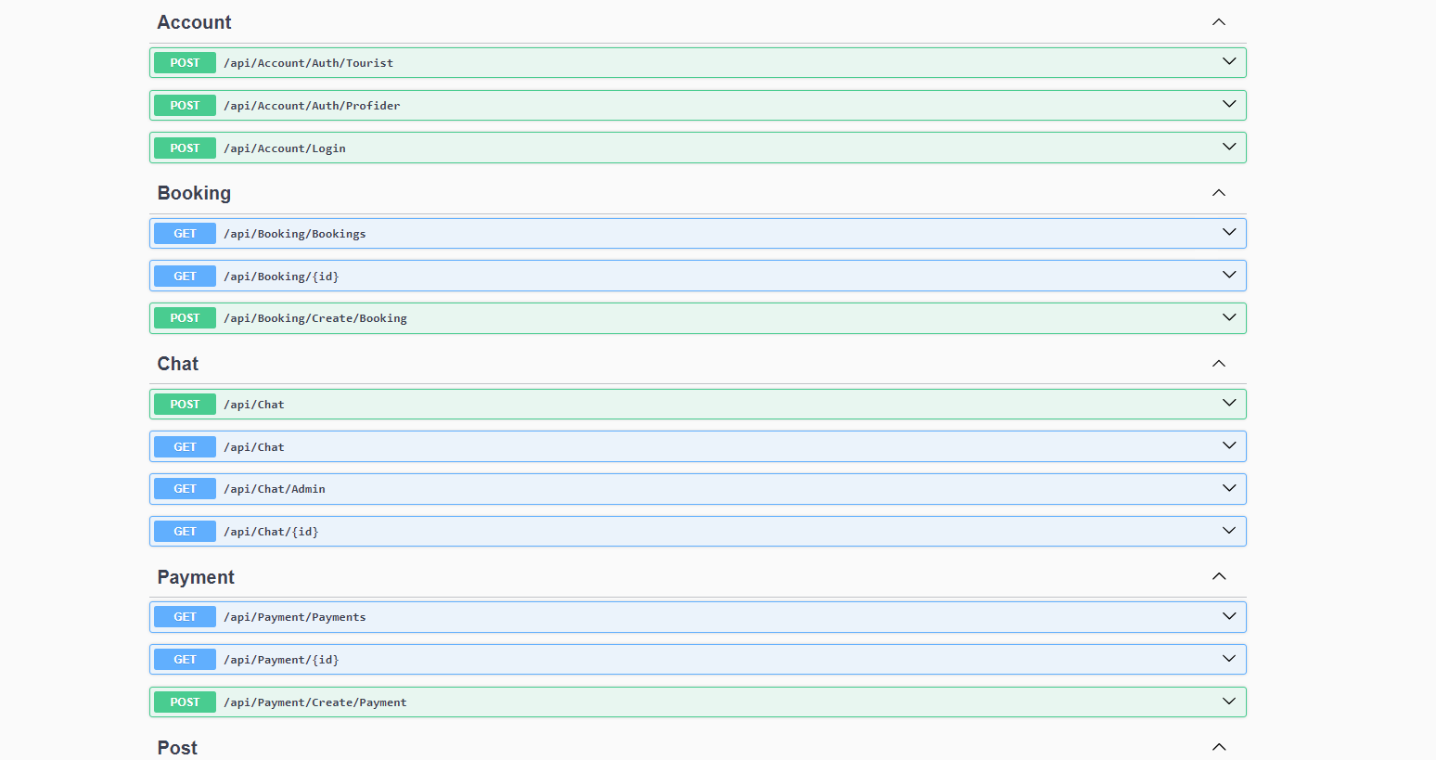Image resolution: width=1436 pixels, height=760 pixels.
Task: Click GET badge of /api/Booking/{id}
Action: pyautogui.click(x=185, y=277)
